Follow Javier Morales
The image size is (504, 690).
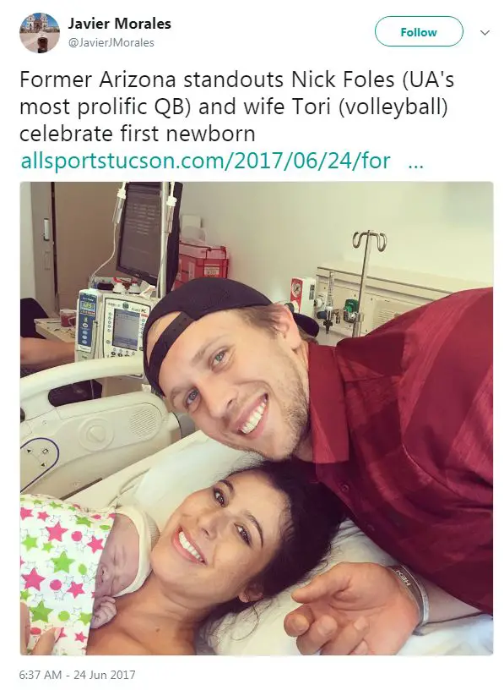pos(419,31)
